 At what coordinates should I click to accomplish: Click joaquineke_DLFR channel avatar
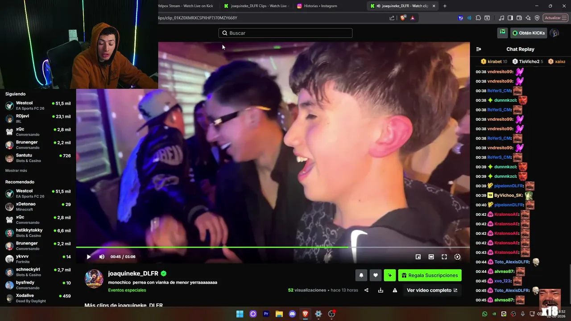[94, 279]
